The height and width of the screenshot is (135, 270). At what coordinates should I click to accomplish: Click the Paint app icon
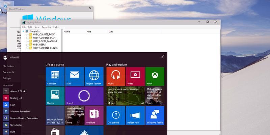tap(6, 132)
